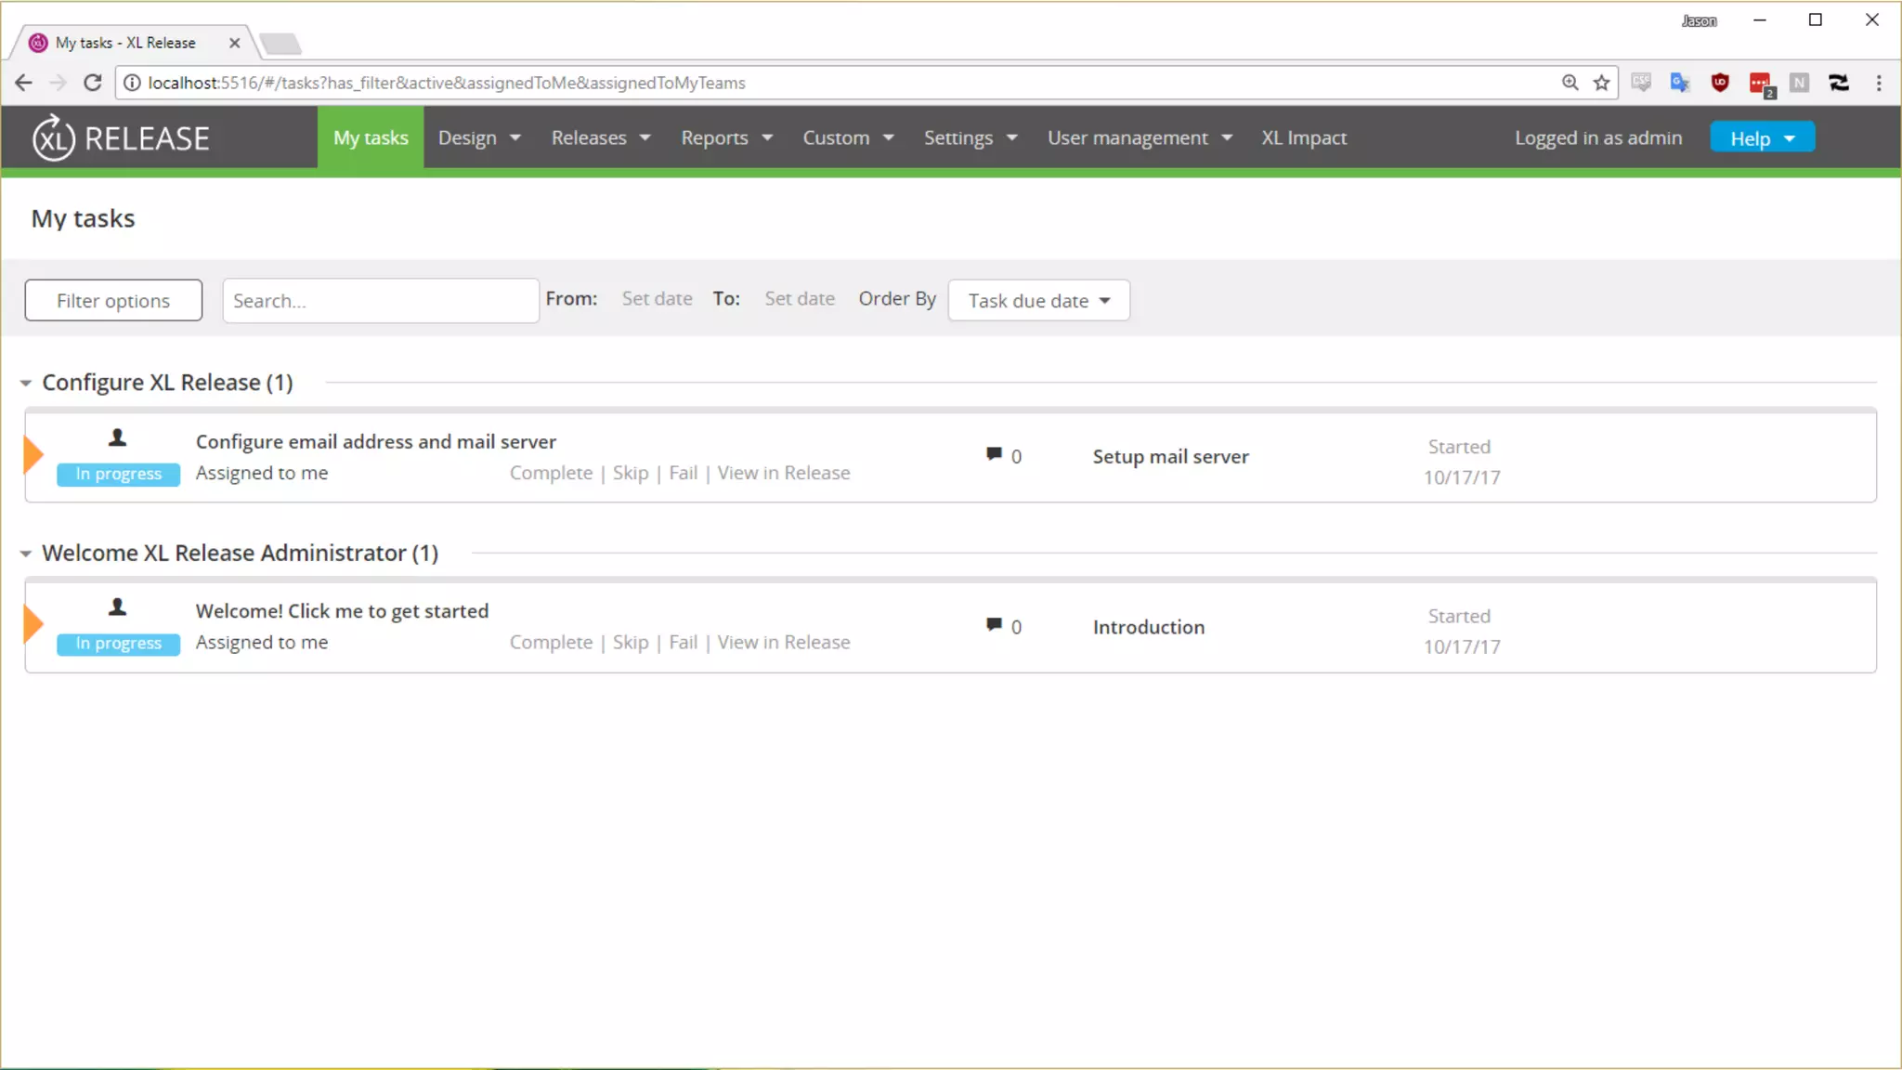1902x1070 pixels.
Task: Collapse the Configure XL Release group
Action: tap(26, 383)
